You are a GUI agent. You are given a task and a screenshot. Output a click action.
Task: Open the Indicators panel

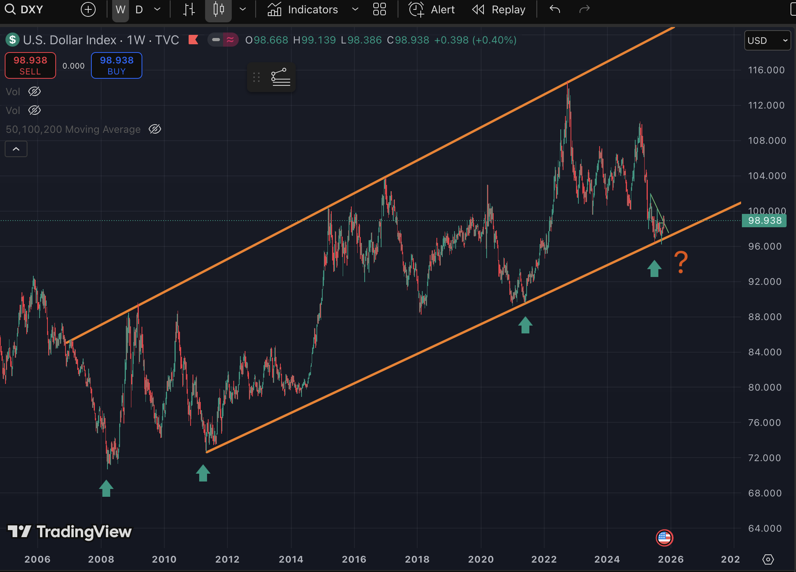point(303,9)
